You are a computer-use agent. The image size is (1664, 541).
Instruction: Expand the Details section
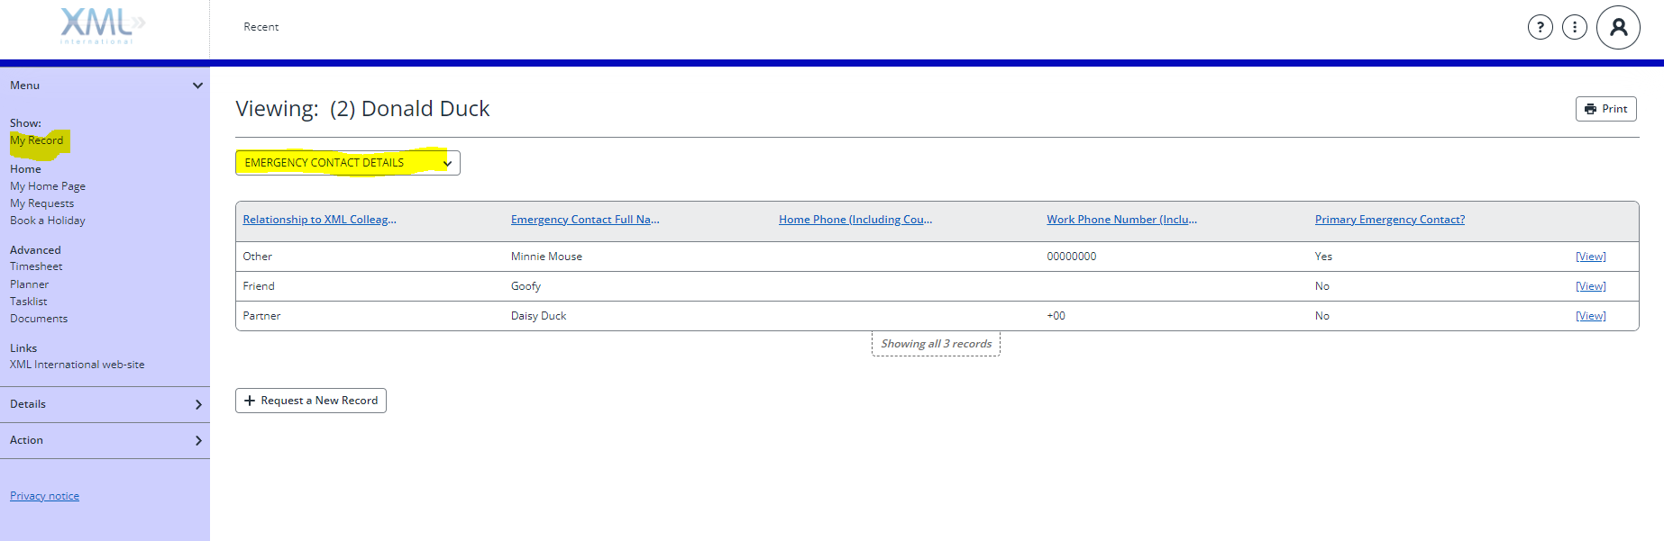tap(105, 404)
